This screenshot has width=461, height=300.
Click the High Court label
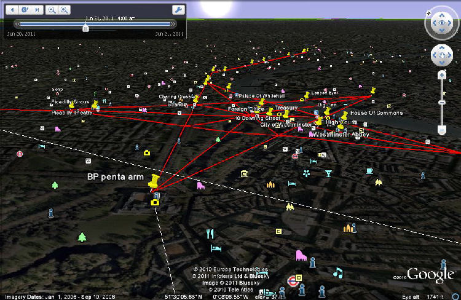tap(341, 122)
